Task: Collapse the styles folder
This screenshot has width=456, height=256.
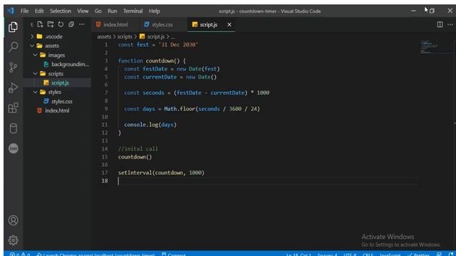Action: (x=36, y=92)
